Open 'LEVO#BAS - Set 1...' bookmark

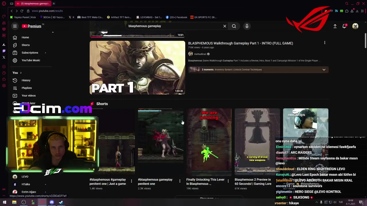point(149,17)
